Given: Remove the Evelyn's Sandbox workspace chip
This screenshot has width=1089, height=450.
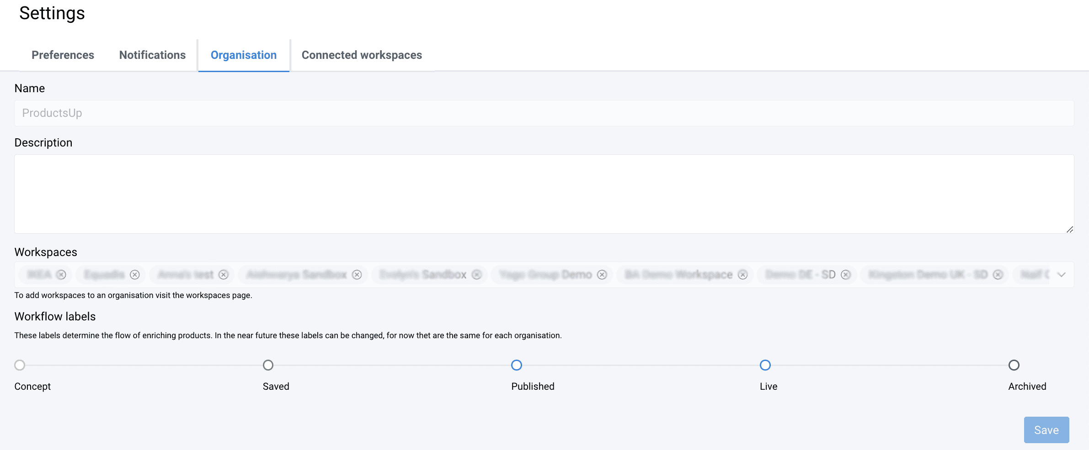Looking at the screenshot, I should [477, 275].
